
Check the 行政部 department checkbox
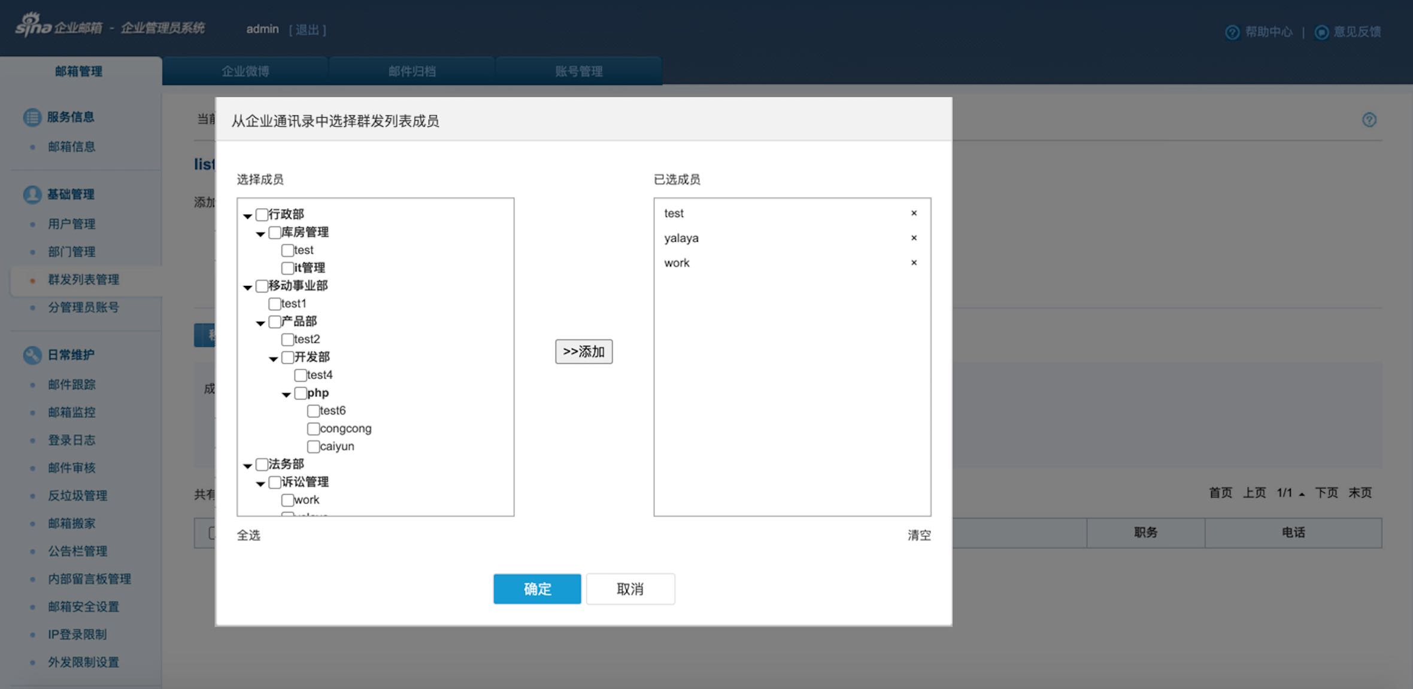[x=262, y=215]
